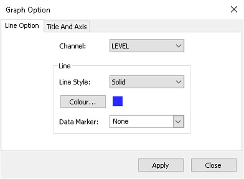Click the Close button
Viewport: 244px width, 179px height.
coord(214,165)
